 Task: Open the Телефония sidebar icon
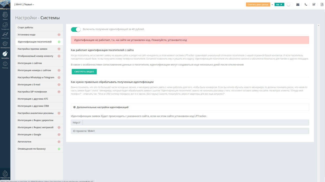(x=5, y=26)
